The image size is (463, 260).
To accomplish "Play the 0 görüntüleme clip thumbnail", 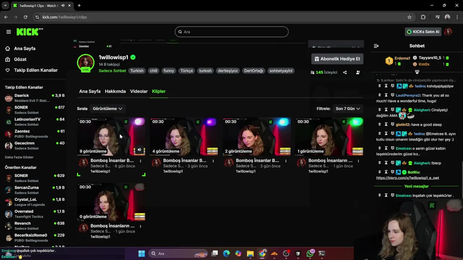I will pos(111,202).
